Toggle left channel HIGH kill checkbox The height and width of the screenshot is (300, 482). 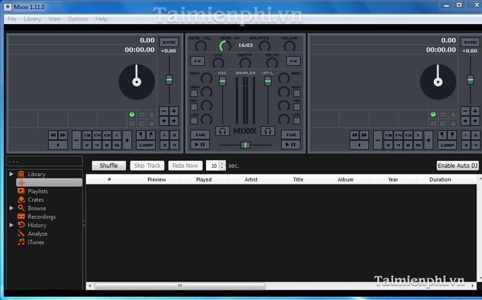(194, 93)
